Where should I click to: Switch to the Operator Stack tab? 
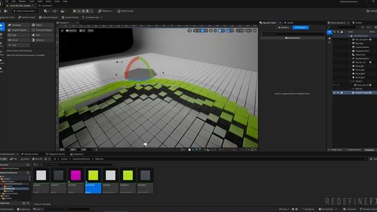coord(269,23)
